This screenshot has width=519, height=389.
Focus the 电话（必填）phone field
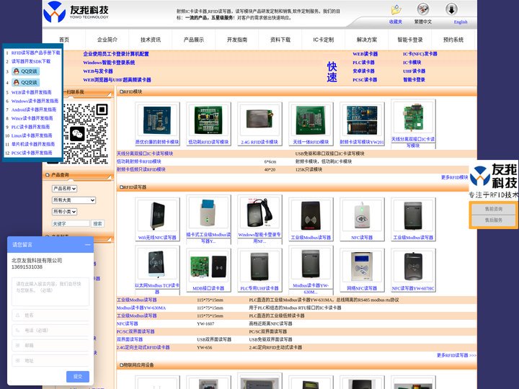point(50,330)
